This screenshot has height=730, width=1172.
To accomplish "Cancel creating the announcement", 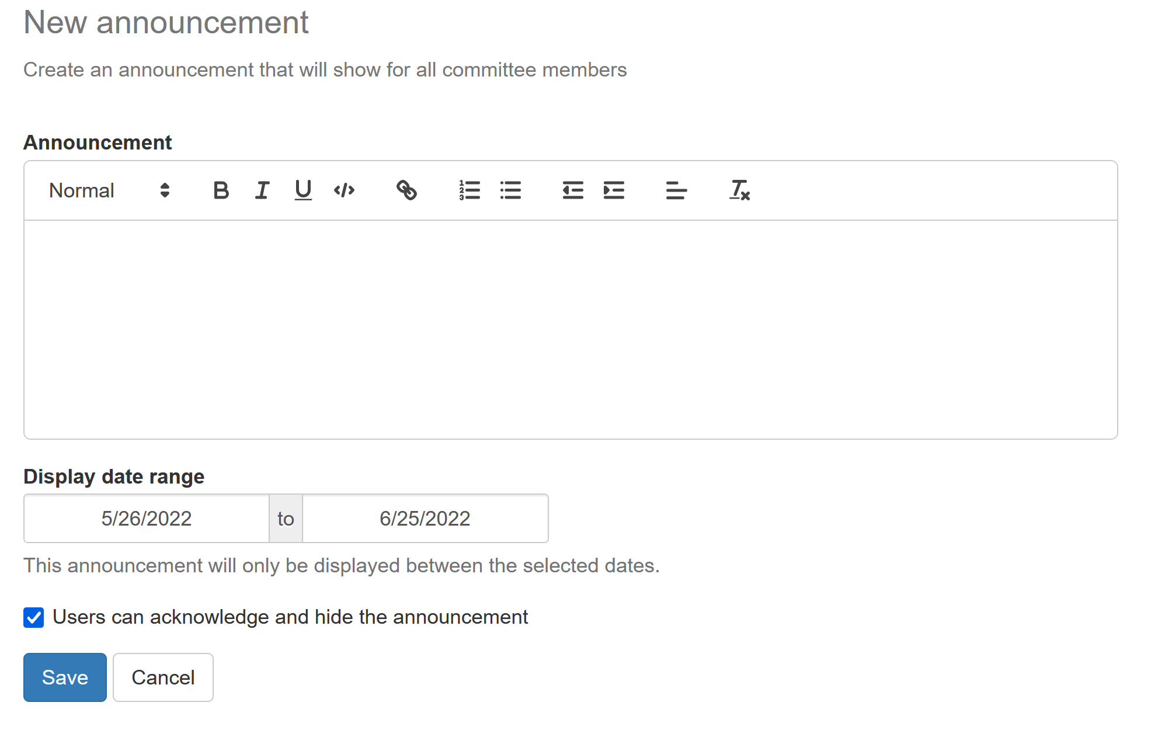I will tap(163, 677).
